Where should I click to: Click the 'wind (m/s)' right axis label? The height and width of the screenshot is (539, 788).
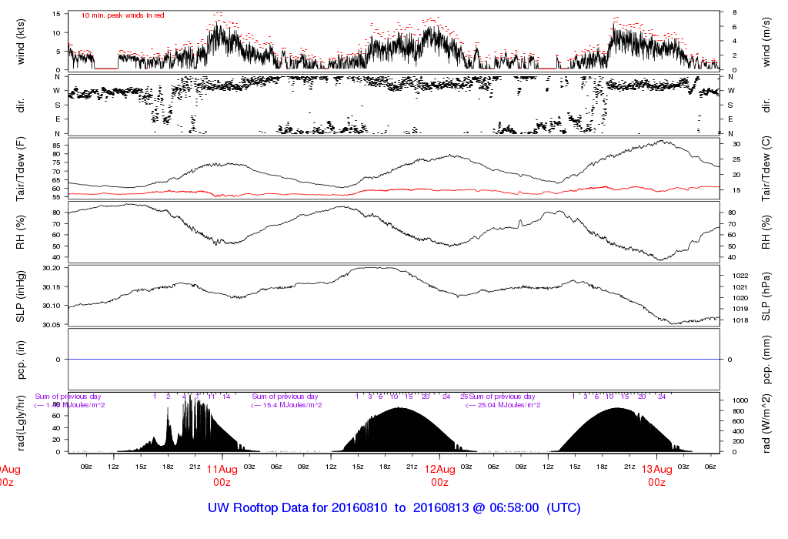766,42
